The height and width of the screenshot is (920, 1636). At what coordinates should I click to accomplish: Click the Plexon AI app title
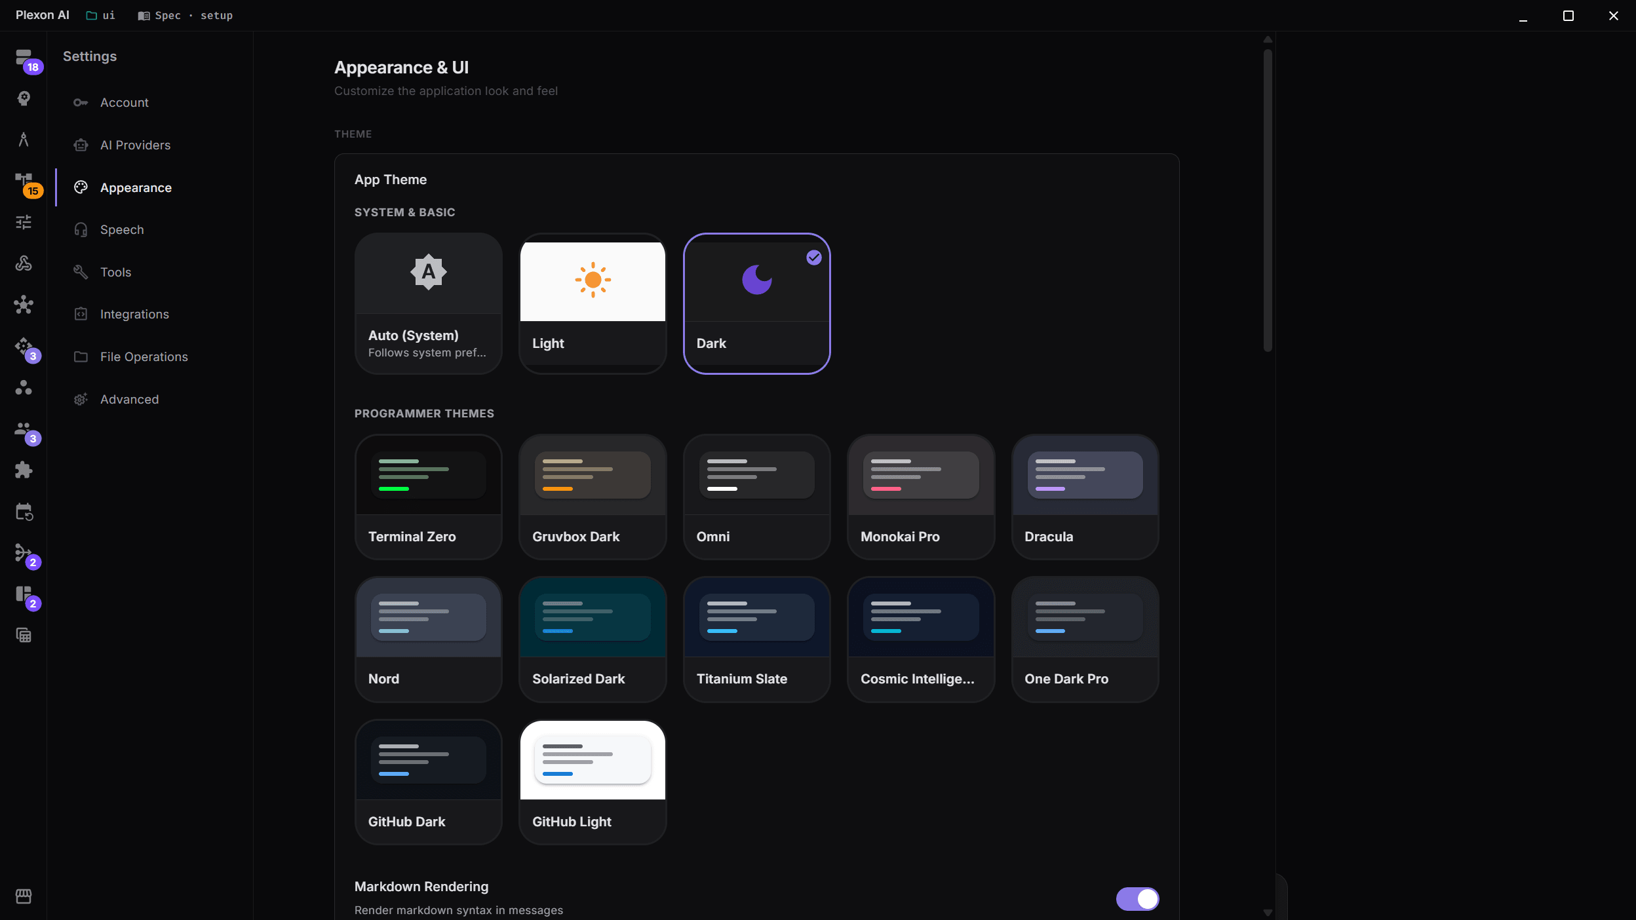(x=43, y=15)
